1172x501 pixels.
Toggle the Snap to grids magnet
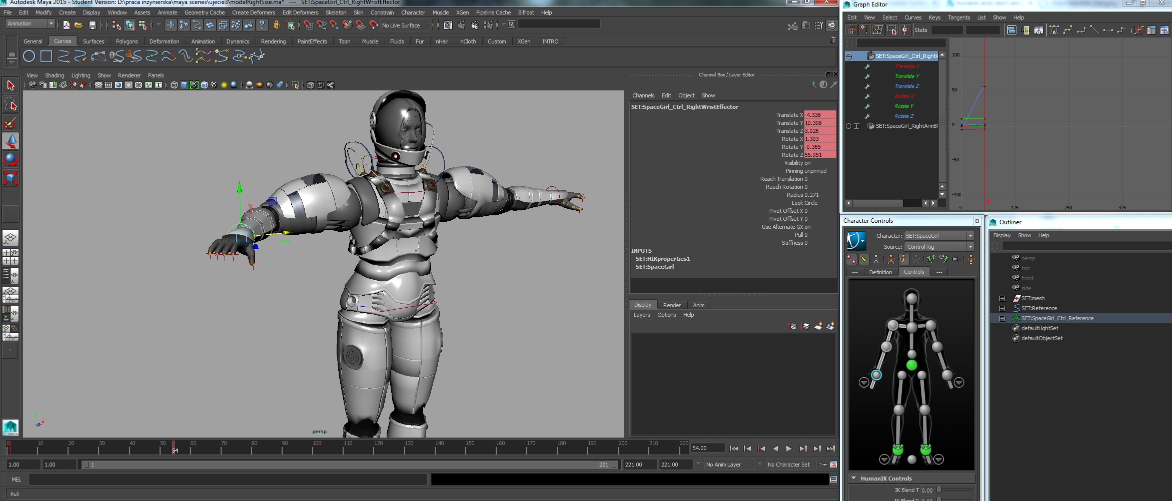(x=309, y=25)
